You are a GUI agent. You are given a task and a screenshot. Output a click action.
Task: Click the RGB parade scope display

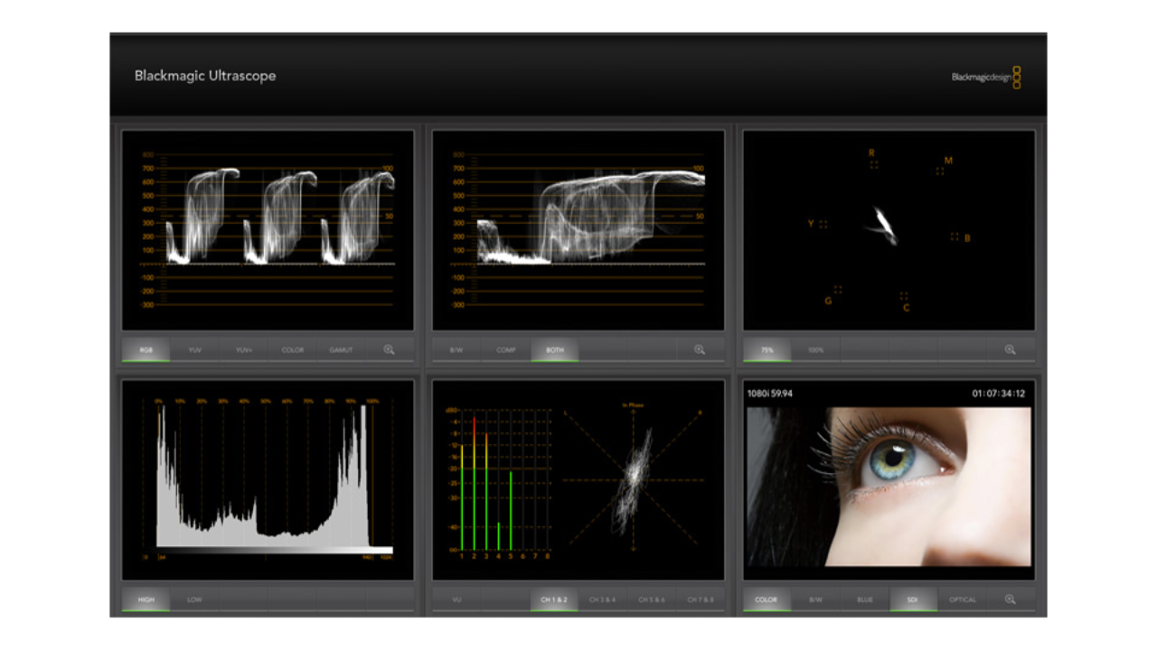[268, 230]
